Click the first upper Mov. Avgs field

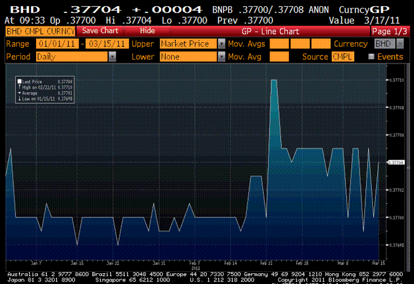pyautogui.click(x=279, y=44)
